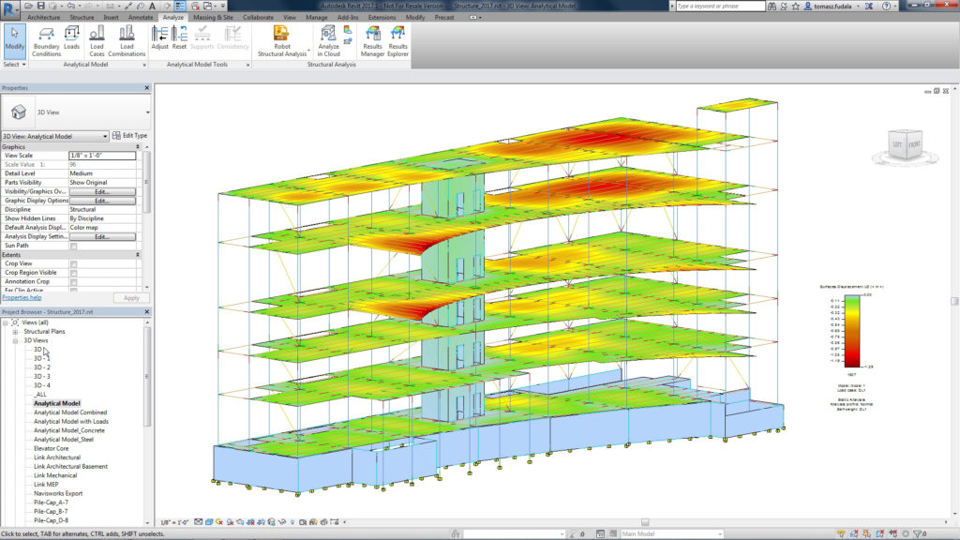Screen dimensions: 960x540
Task: Toggle the Crop Region Visible checkbox
Action: [74, 273]
